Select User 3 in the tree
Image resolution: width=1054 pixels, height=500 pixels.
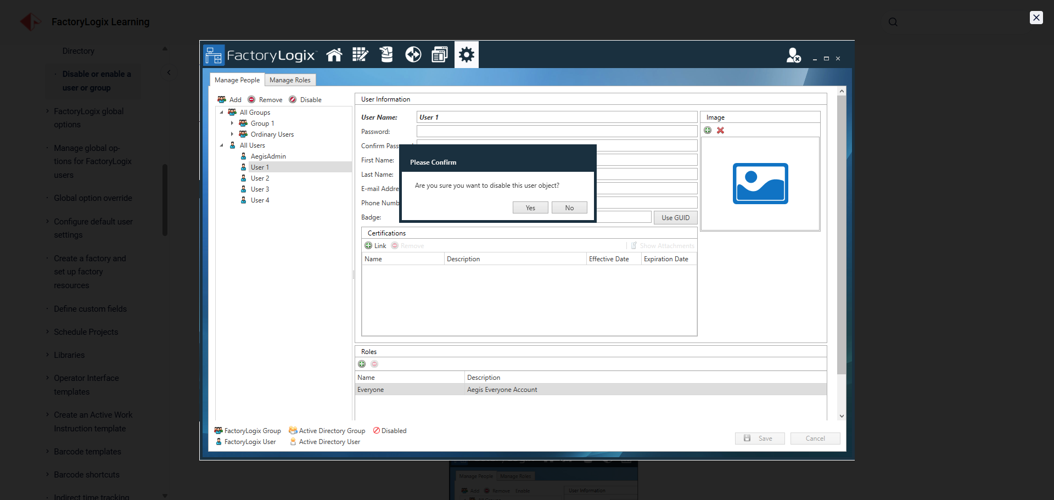pos(260,189)
